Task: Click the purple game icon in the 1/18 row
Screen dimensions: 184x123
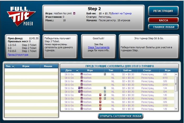Action: (x=81, y=105)
